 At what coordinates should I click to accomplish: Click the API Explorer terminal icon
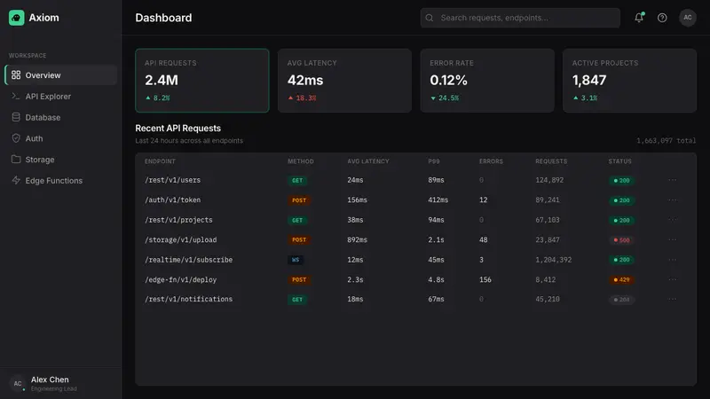[x=16, y=96]
